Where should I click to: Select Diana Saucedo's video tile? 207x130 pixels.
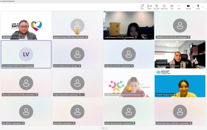(180, 54)
